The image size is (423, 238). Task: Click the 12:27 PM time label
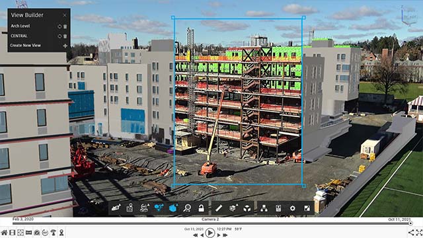click(224, 229)
